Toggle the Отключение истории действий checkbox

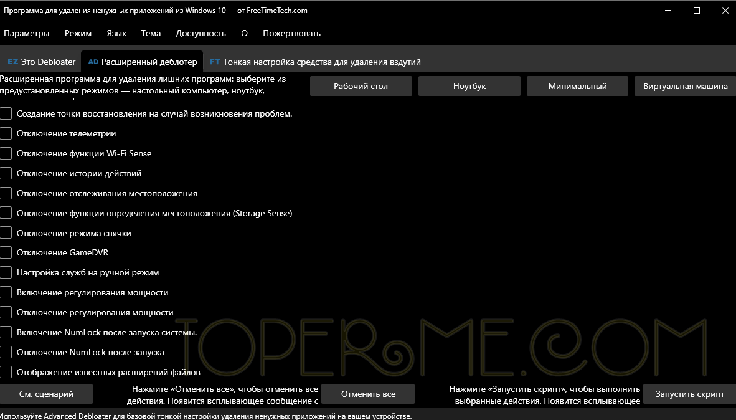6,173
